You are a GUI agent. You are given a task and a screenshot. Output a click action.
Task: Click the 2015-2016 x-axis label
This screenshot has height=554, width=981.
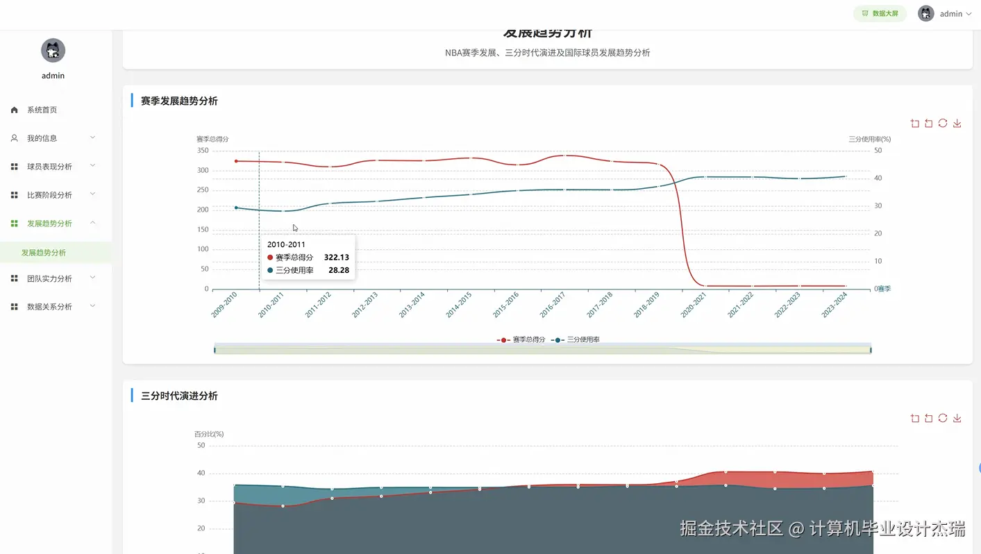point(506,305)
